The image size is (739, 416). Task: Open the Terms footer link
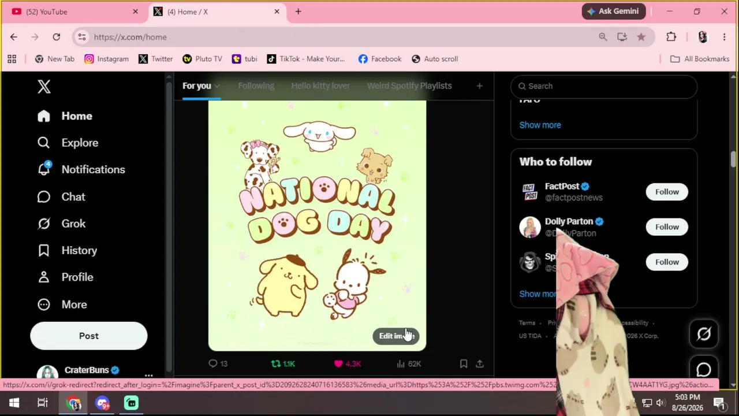pos(527,323)
